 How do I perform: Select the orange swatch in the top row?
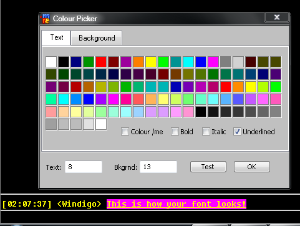138,62
